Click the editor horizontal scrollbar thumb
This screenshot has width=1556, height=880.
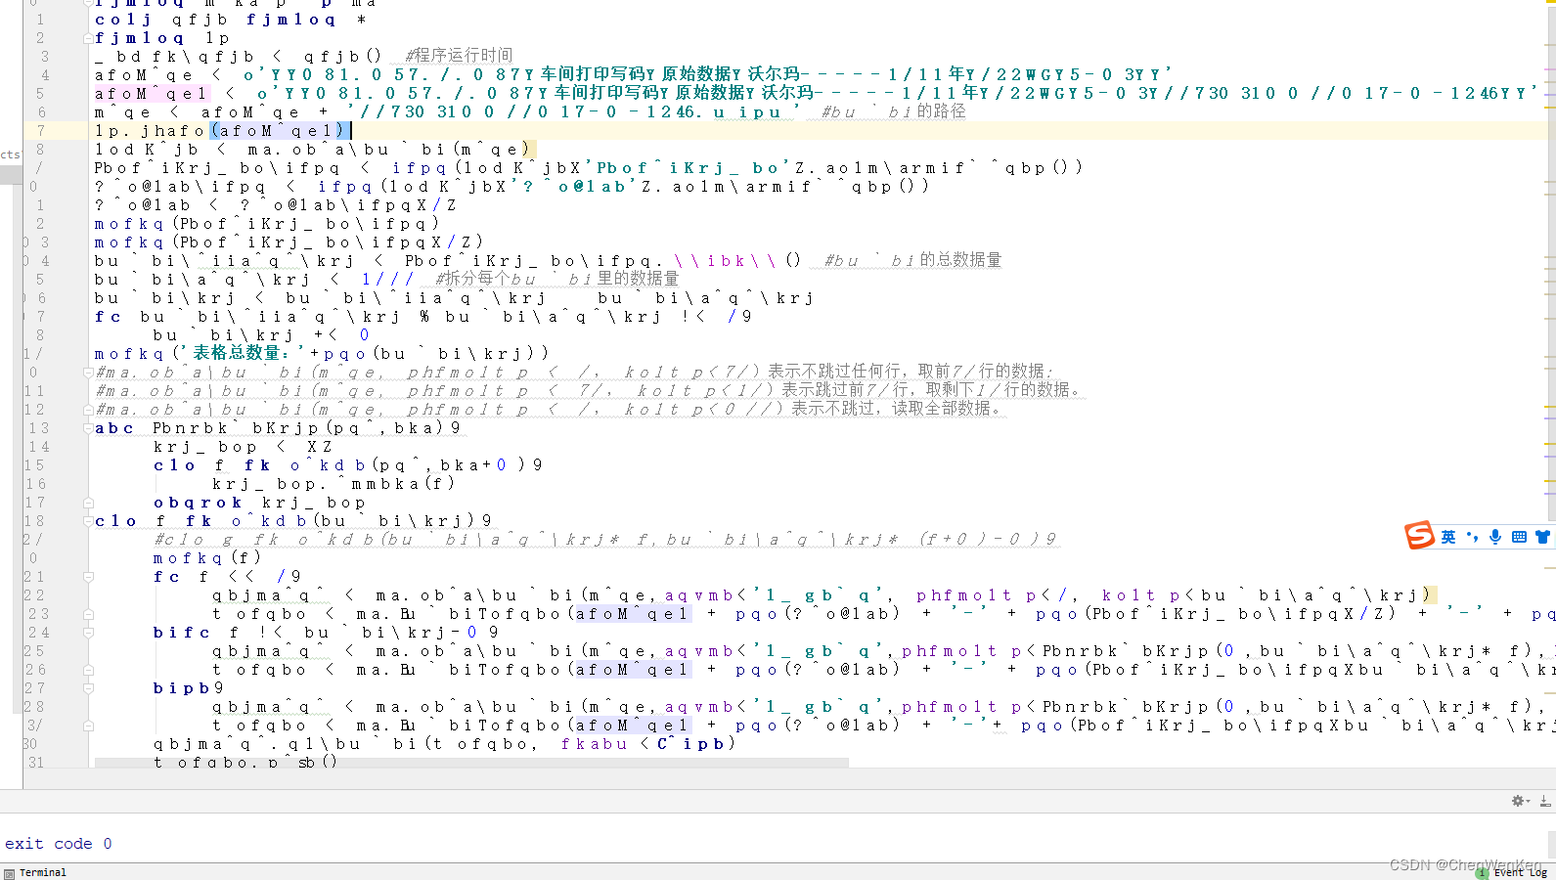(x=471, y=763)
